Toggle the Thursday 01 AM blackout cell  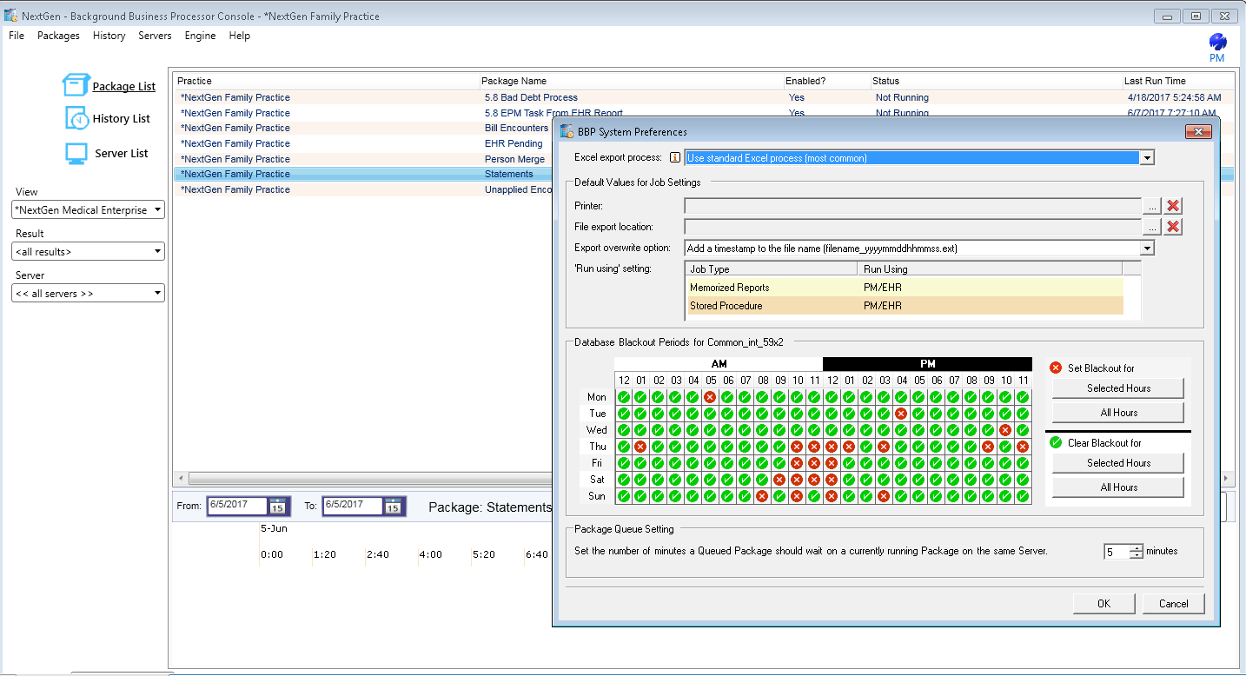point(640,447)
